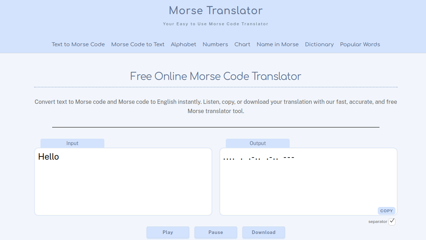Open Name in Morse page
Image resolution: width=426 pixels, height=240 pixels.
278,44
